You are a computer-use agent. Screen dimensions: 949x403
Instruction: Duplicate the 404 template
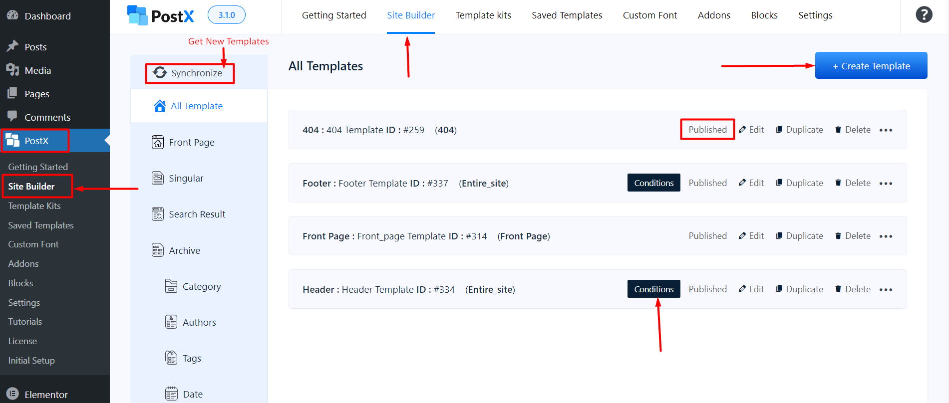pos(799,130)
